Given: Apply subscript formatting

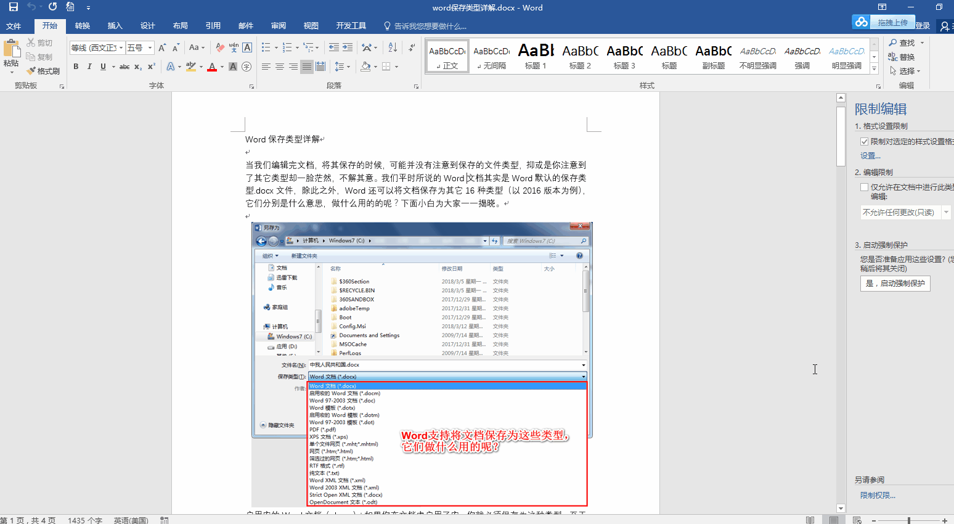Looking at the screenshot, I should pyautogui.click(x=138, y=67).
